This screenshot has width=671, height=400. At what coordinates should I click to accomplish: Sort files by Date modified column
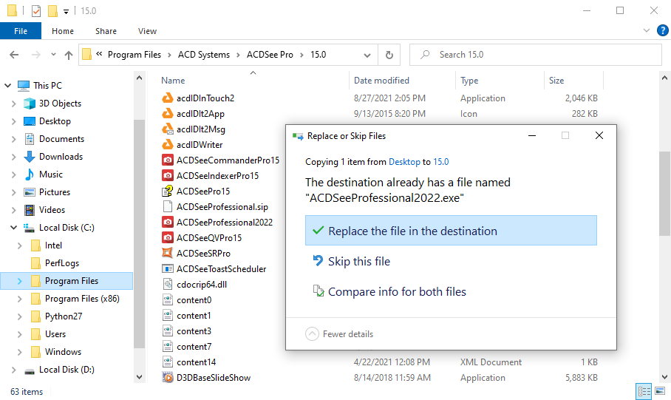click(381, 81)
